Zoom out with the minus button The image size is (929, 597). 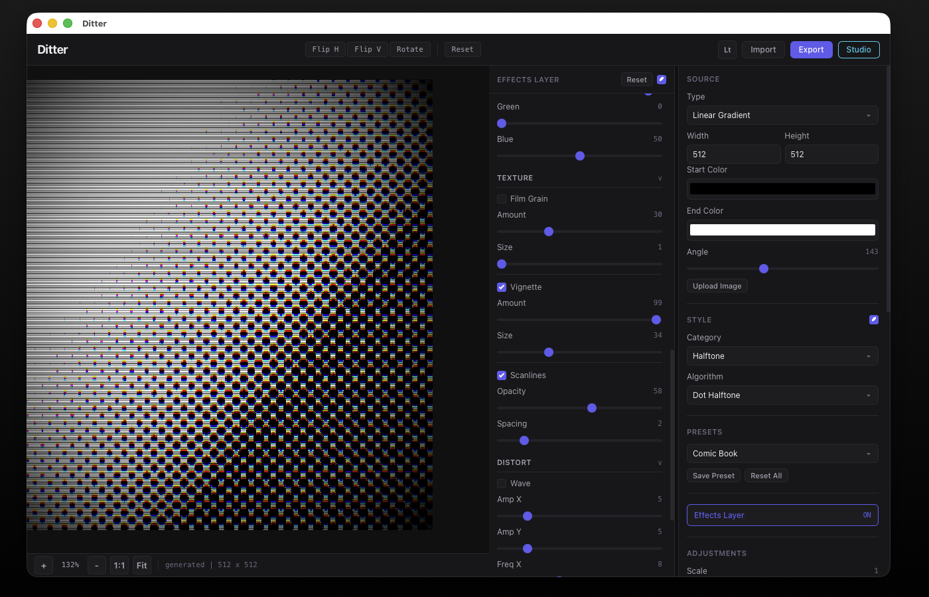click(97, 565)
